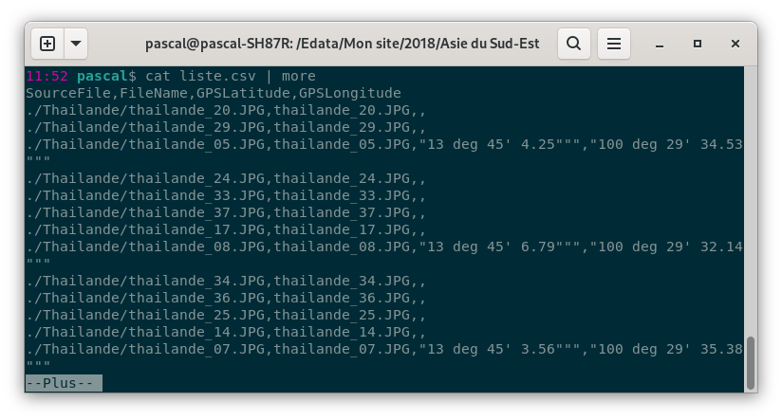
Task: Open the terminal search tool
Action: [574, 44]
